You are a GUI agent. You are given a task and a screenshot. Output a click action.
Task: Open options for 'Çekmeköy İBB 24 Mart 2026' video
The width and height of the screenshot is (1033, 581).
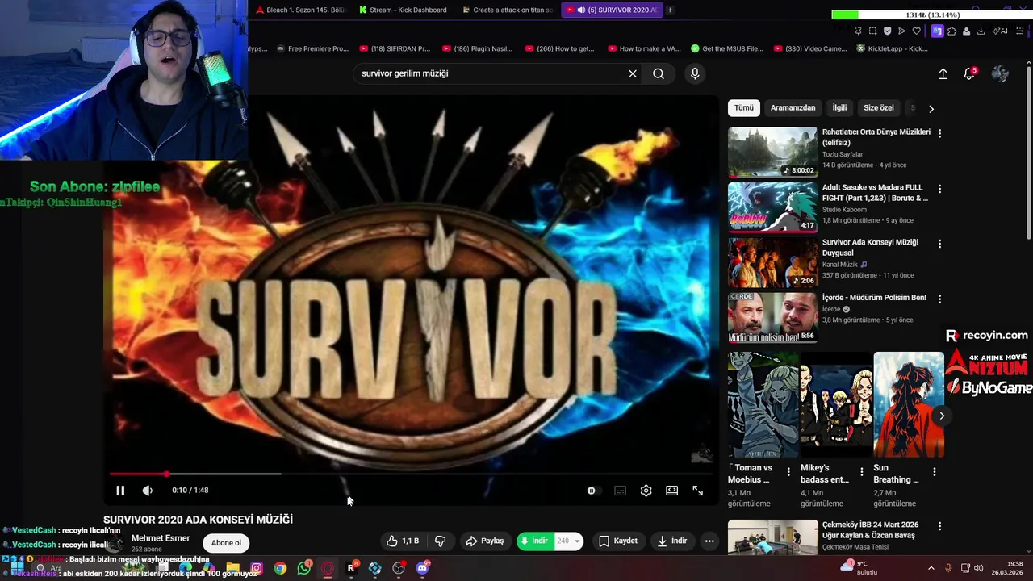click(939, 527)
